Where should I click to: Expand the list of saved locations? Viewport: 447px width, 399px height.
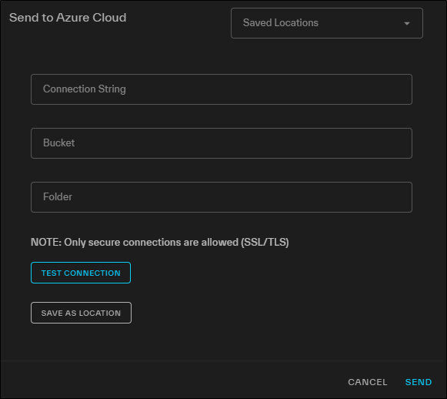(x=327, y=23)
